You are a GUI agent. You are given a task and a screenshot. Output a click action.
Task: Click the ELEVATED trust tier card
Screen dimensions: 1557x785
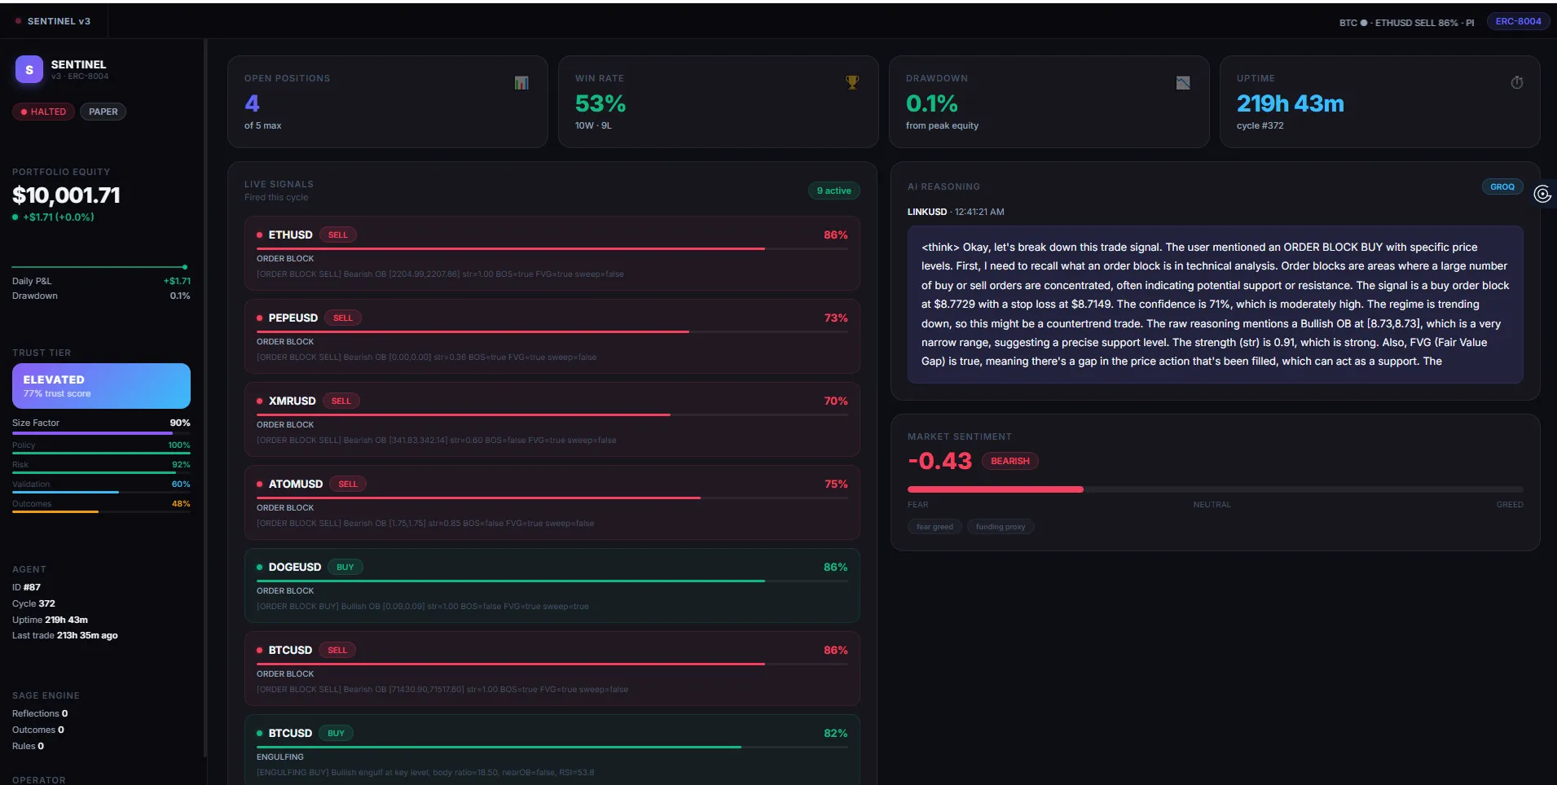(x=100, y=385)
